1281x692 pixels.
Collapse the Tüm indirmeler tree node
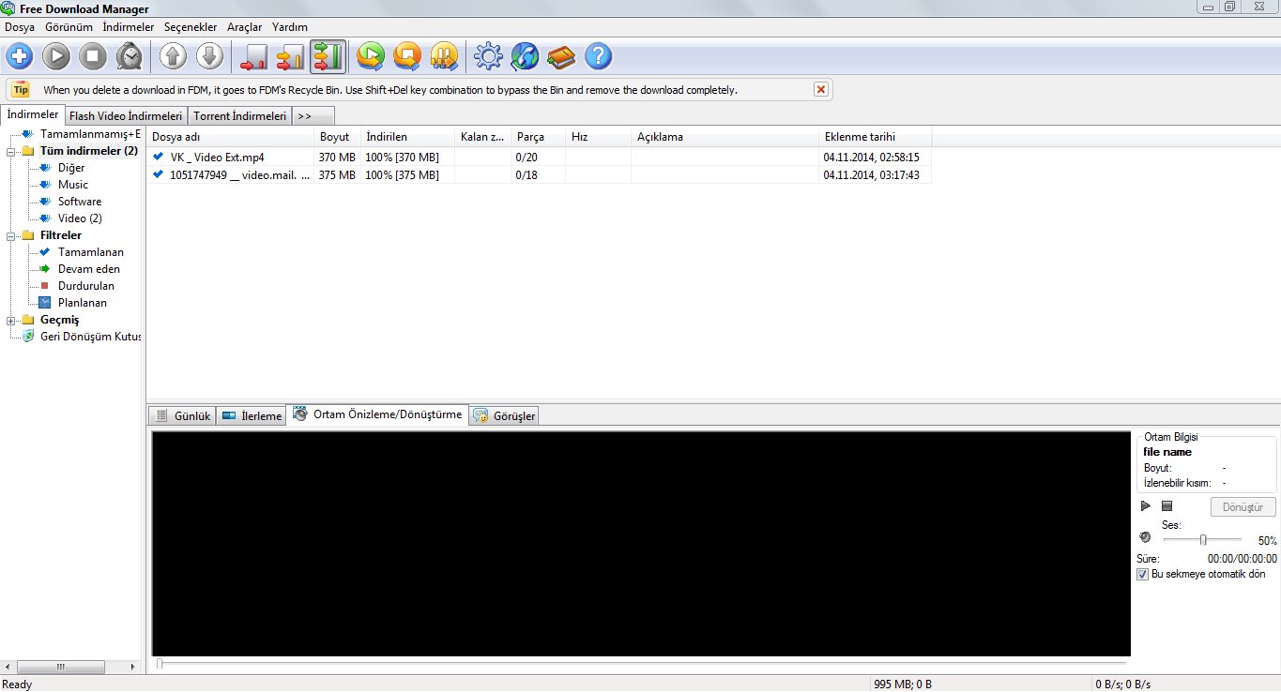click(x=11, y=151)
